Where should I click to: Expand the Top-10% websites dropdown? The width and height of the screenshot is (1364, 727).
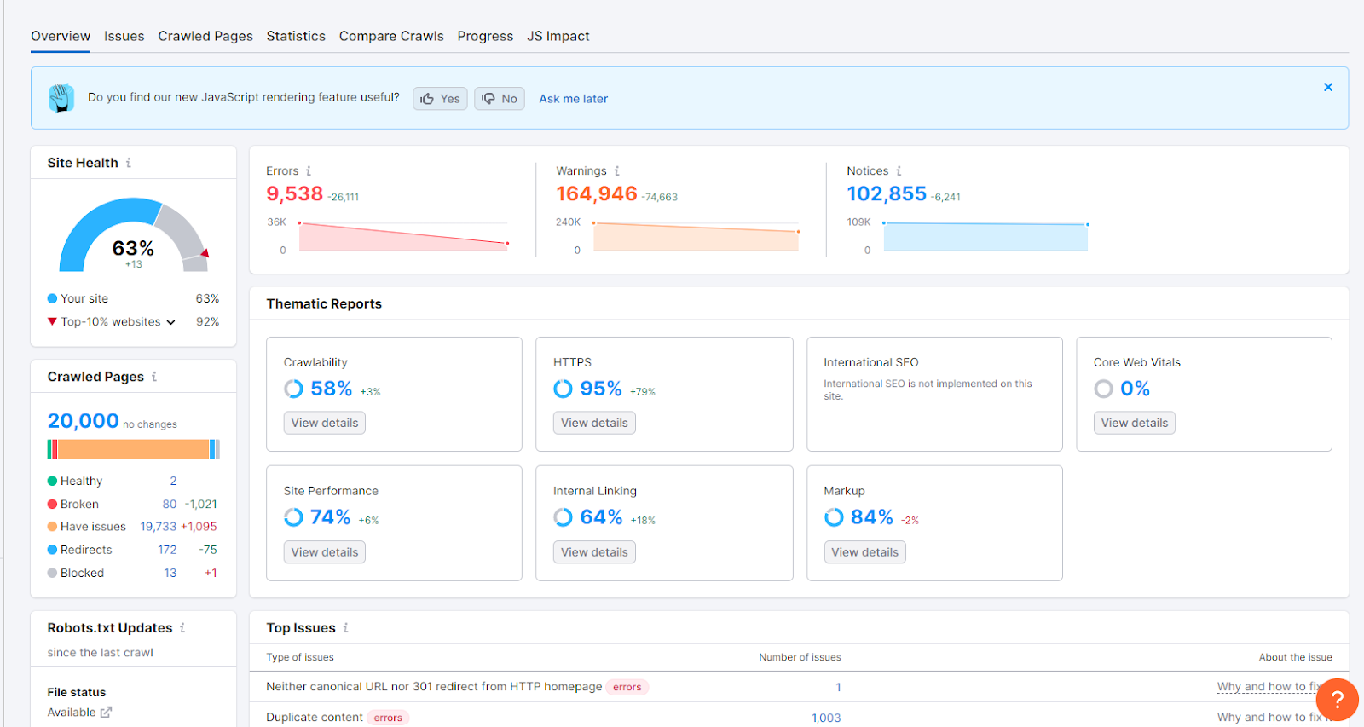click(171, 322)
